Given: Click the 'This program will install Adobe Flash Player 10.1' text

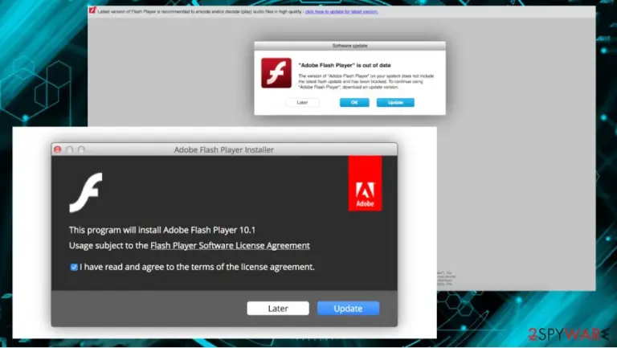Looking at the screenshot, I should [x=162, y=230].
